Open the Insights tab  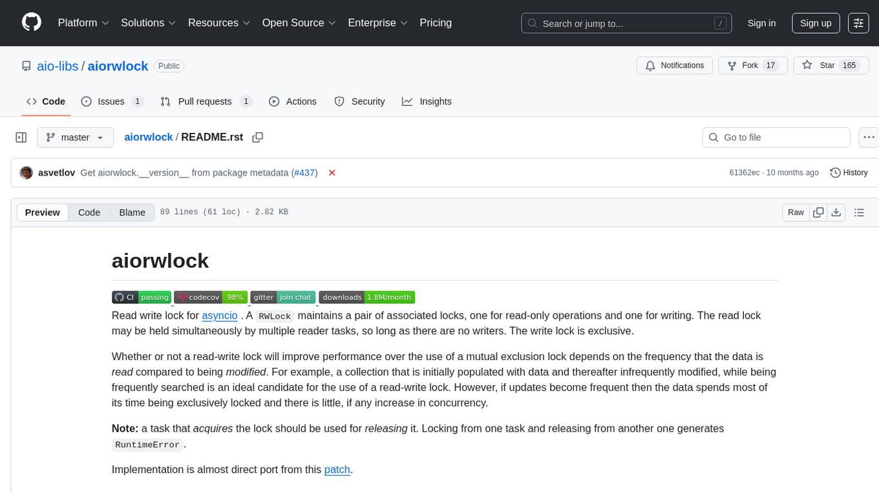(x=427, y=101)
